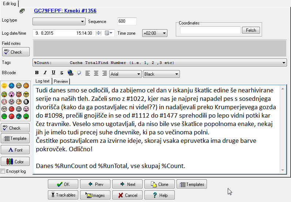Insert the teal question mark smiley
291x202 pixels.
[19, 116]
